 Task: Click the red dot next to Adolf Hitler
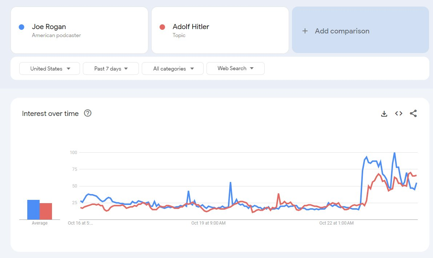[163, 27]
